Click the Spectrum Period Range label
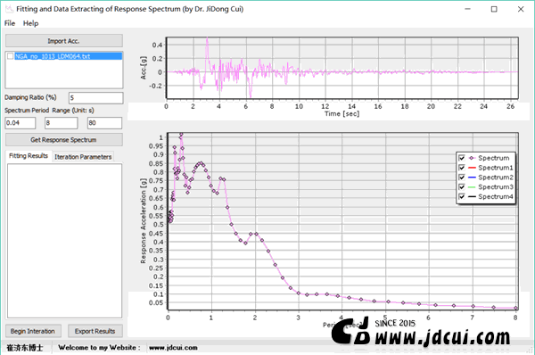Image resolution: width=535 pixels, height=355 pixels. coord(49,111)
